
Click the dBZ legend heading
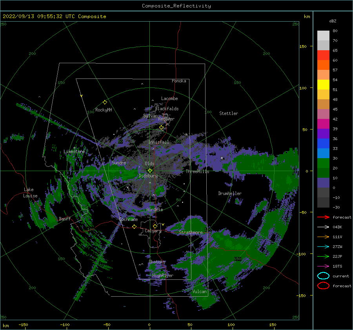click(x=333, y=21)
